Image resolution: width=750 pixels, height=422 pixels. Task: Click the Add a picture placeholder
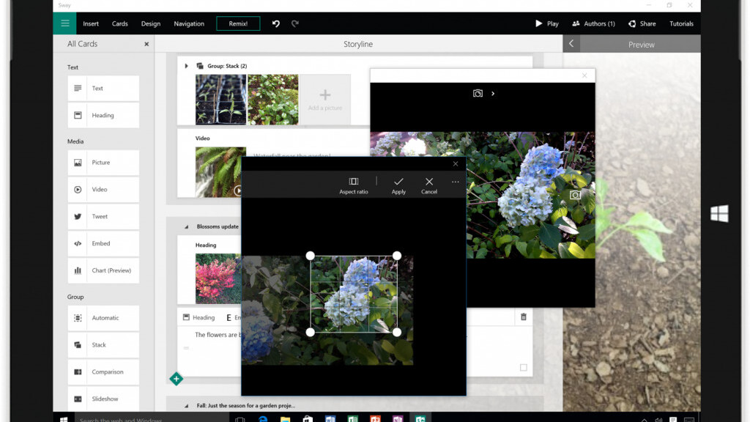[x=324, y=100]
